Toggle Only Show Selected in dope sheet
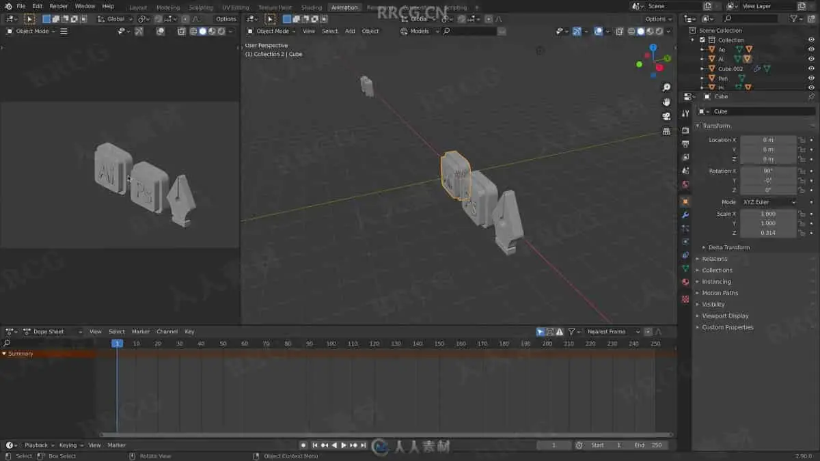The height and width of the screenshot is (461, 820). [540, 332]
